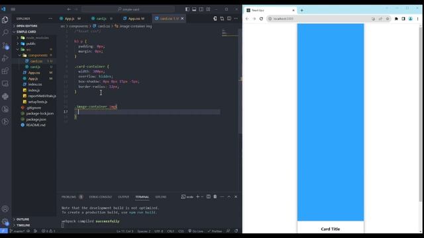The image size is (424, 238).
Task: Toggle primary side bar layout icon
Action: pyautogui.click(x=187, y=9)
